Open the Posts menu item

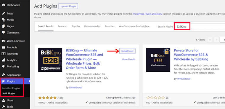click(10, 14)
